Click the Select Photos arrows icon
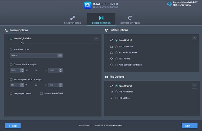Viewport: 202px width, 131px height. coord(72,18)
